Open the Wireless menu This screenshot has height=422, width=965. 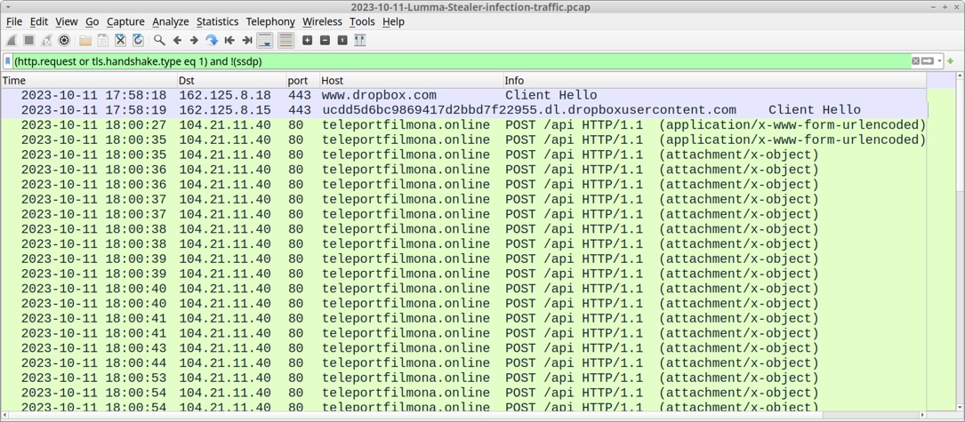tap(322, 21)
